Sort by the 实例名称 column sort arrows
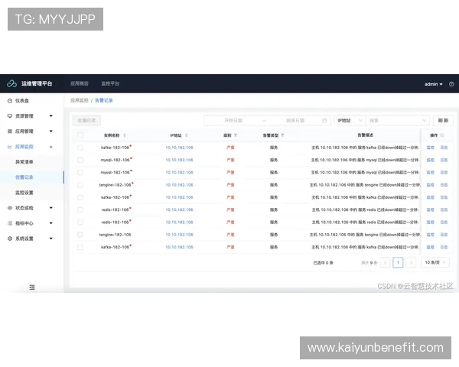Screen dimensions: 459x367 point(125,135)
